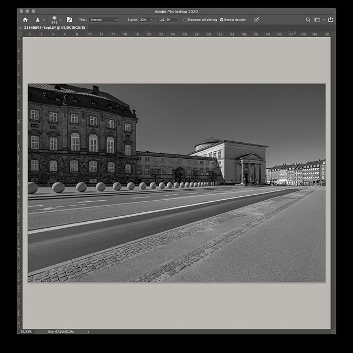
Task: Toggle the pressure for size icon
Action: (x=256, y=20)
